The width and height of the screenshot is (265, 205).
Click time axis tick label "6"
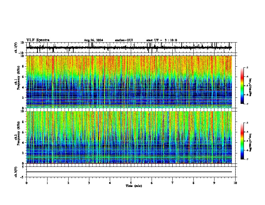(x=152, y=183)
